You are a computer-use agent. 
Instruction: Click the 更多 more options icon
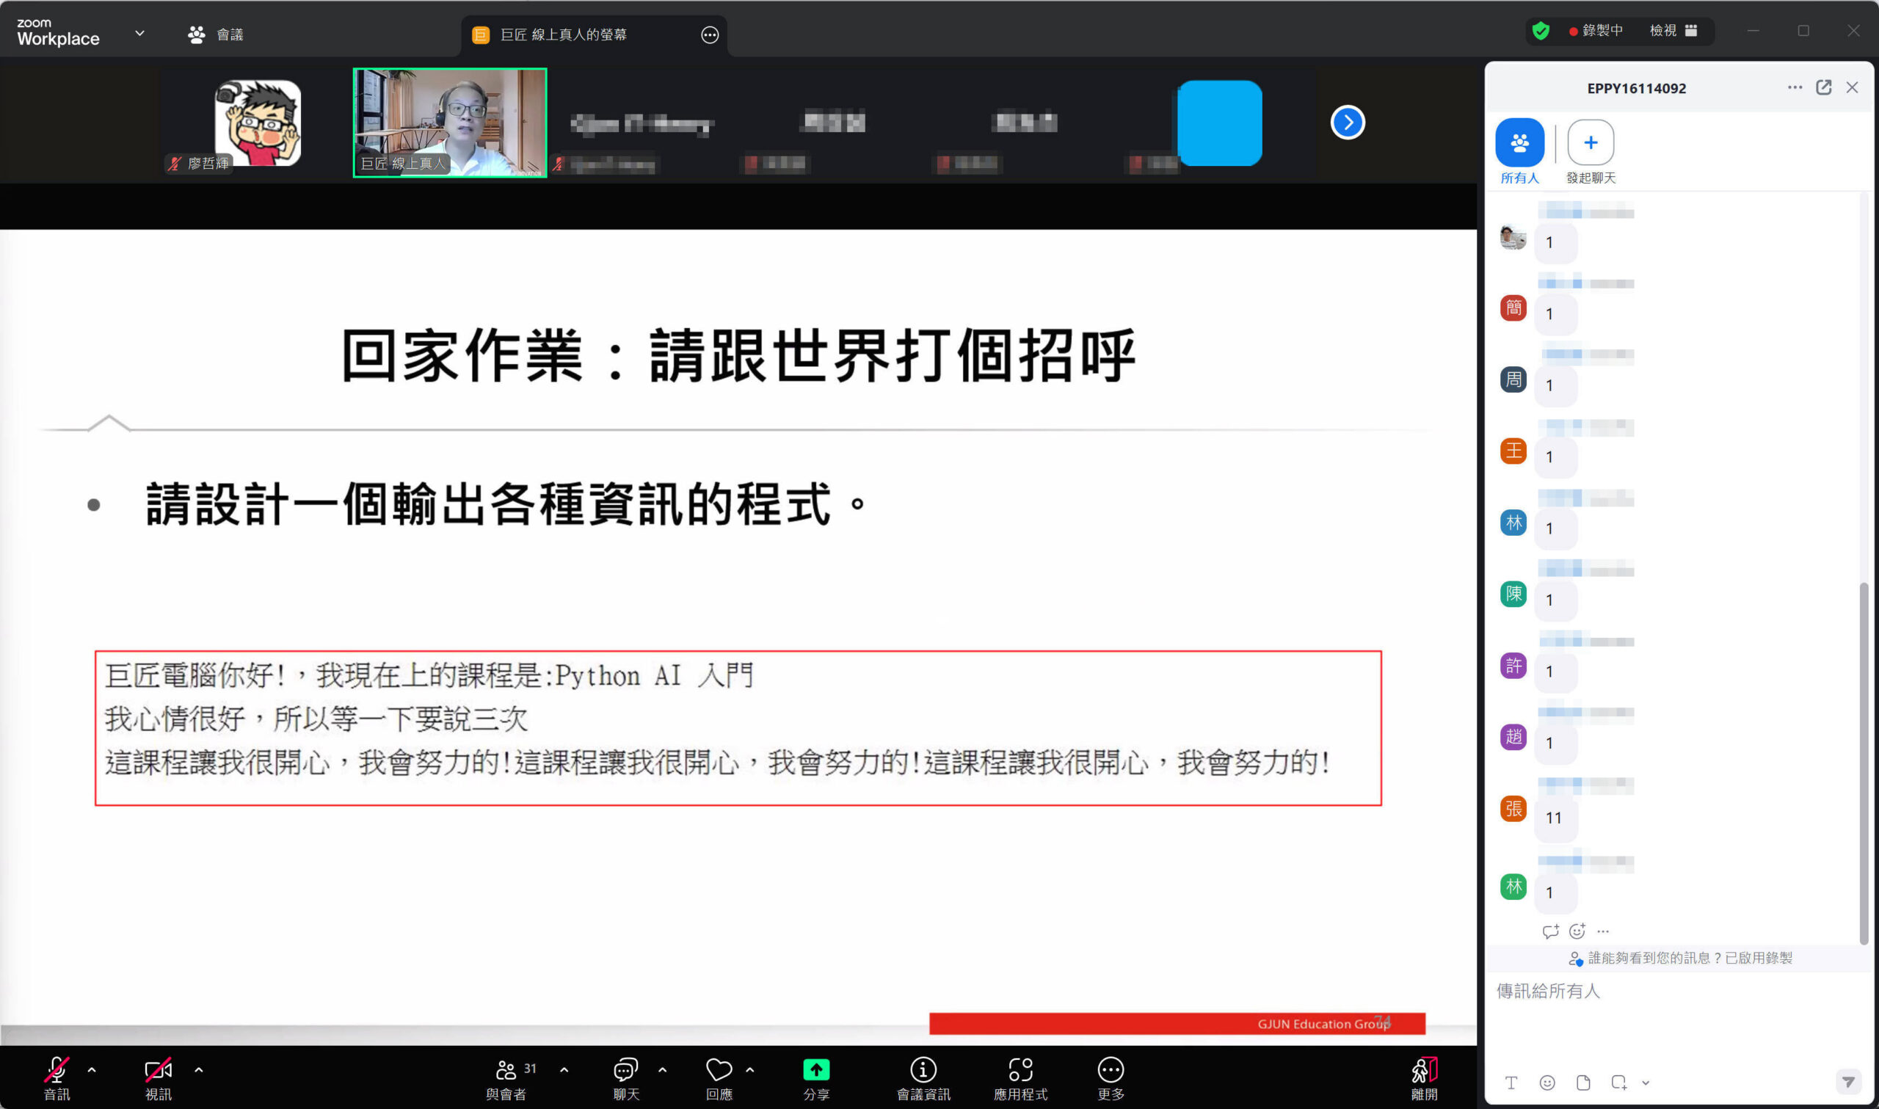point(1111,1072)
